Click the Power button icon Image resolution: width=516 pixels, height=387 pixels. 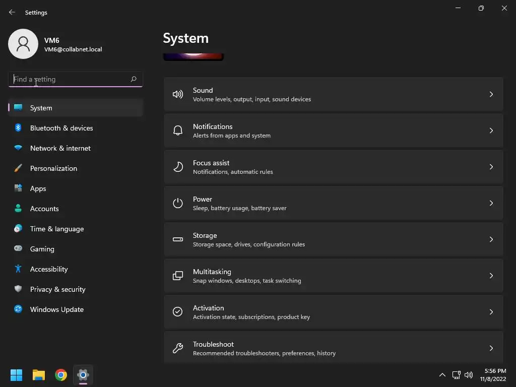coord(178,203)
